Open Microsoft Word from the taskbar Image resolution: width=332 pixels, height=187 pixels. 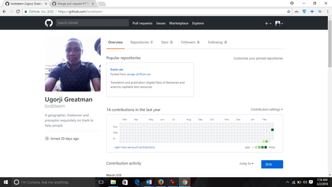click(x=149, y=182)
